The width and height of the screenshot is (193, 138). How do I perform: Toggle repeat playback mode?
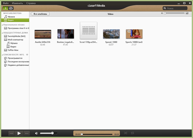132,133
